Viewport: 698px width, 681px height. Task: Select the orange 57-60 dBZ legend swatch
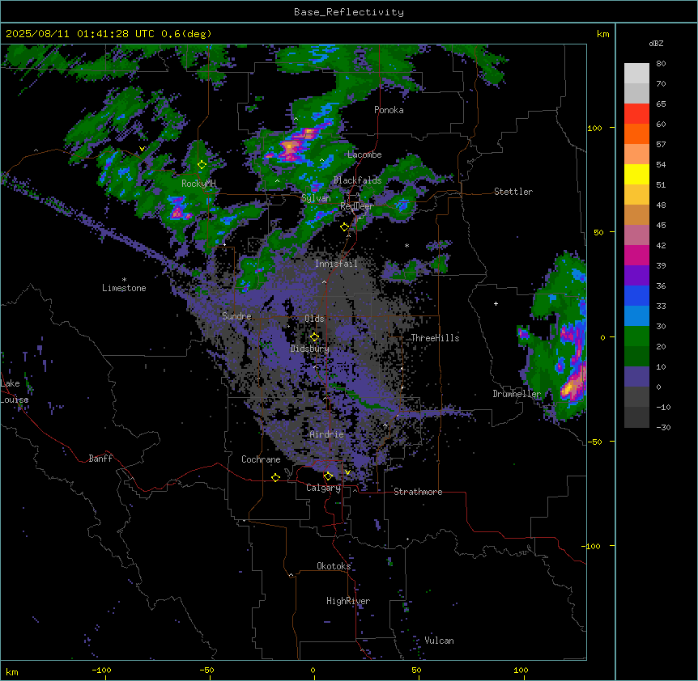tap(636, 133)
